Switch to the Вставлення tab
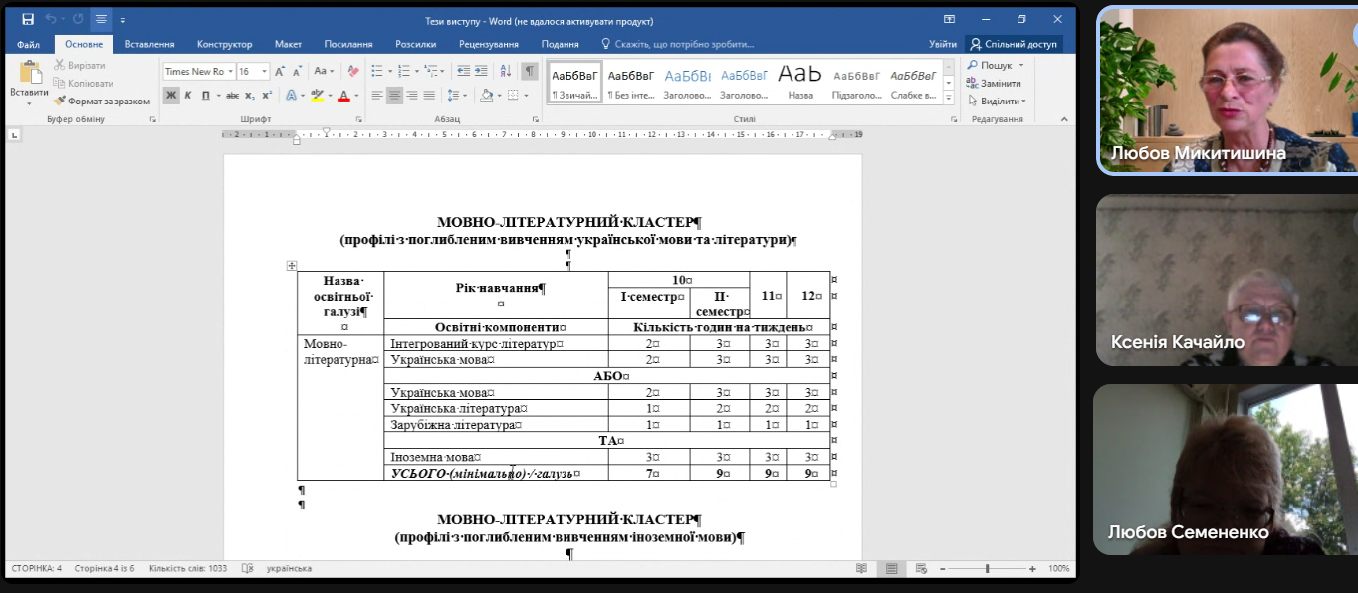Viewport: 1358px width, 610px height. [x=149, y=44]
